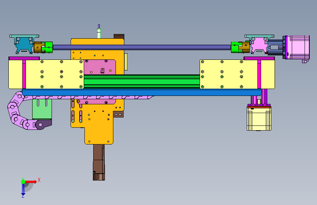The height and width of the screenshot is (205, 317).
Task: Select the right magenta top strip
Action: coord(259,58)
